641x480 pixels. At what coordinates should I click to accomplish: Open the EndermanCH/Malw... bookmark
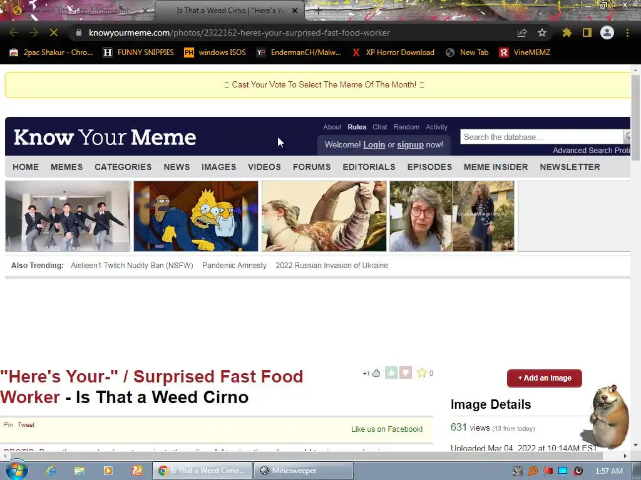299,52
